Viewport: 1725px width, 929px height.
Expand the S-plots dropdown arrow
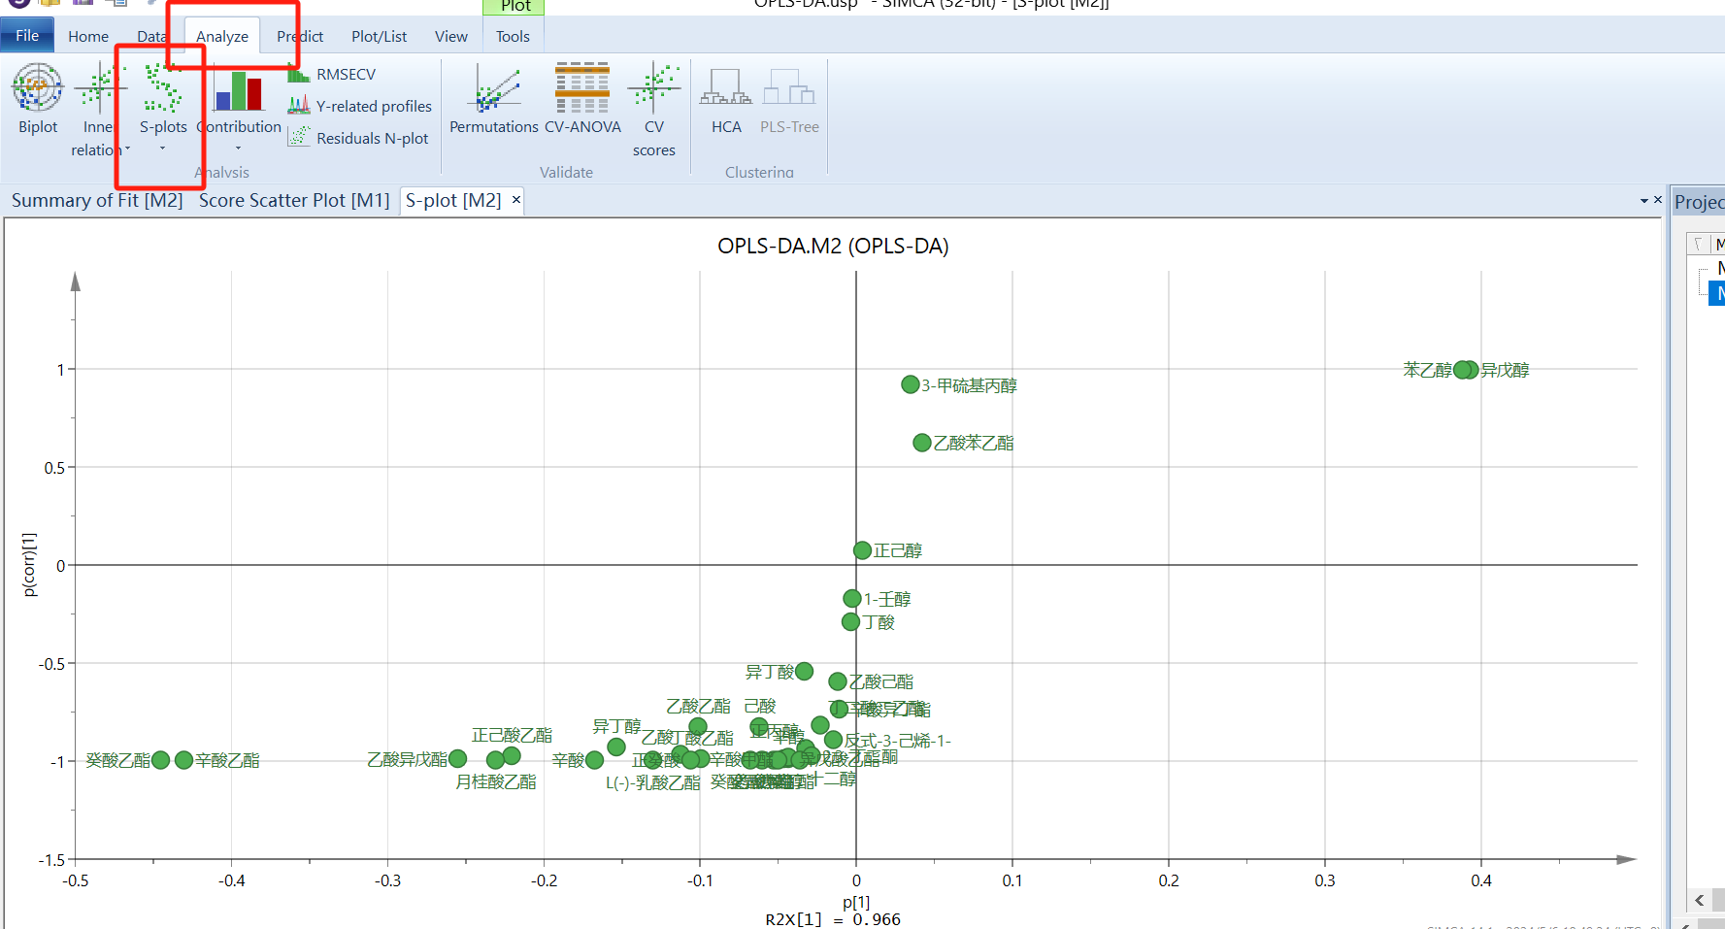click(162, 149)
